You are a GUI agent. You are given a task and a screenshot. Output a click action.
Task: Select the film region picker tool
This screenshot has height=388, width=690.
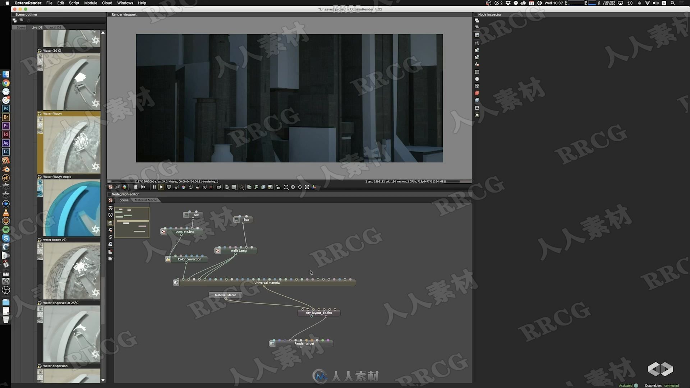pos(219,187)
